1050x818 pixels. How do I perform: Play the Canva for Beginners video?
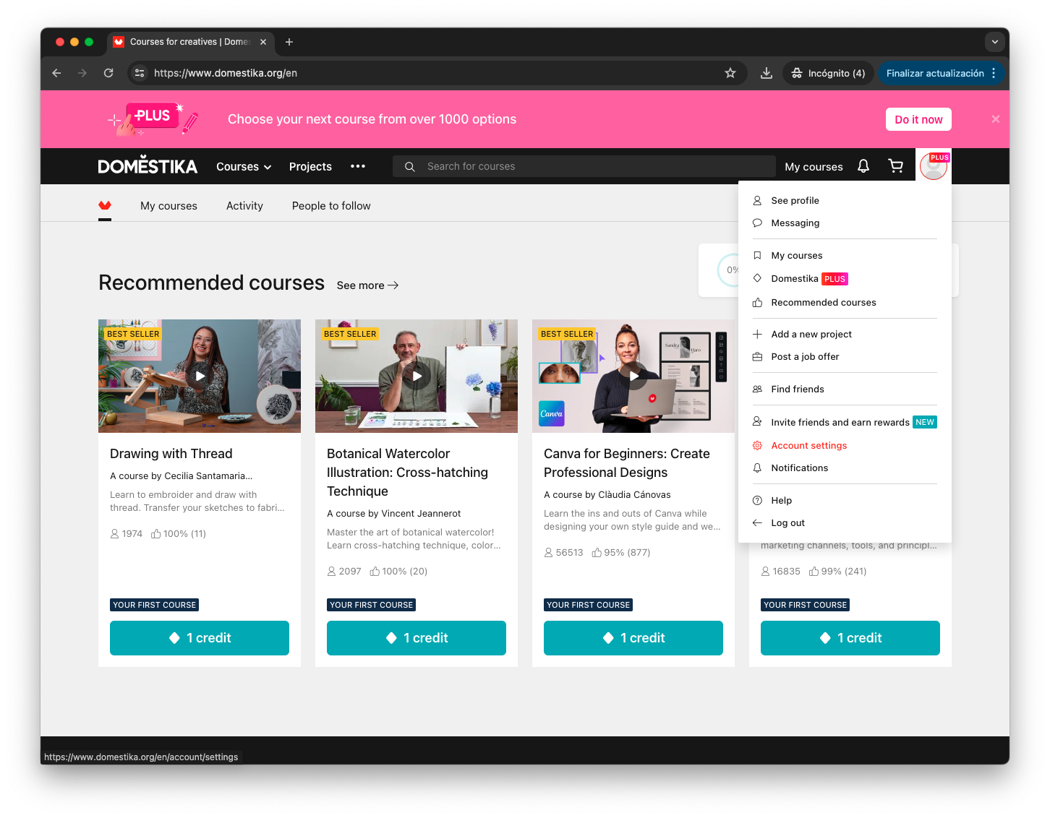click(x=633, y=376)
